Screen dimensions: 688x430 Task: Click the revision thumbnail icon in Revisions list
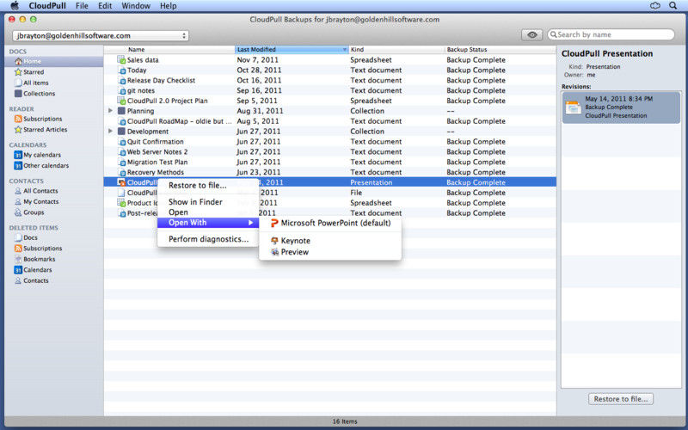573,107
